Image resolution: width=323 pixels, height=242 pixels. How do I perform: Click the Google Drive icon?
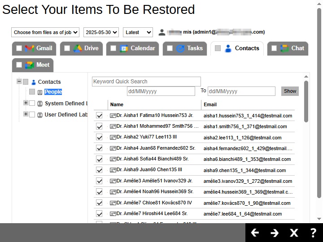pyautogui.click(x=78, y=48)
